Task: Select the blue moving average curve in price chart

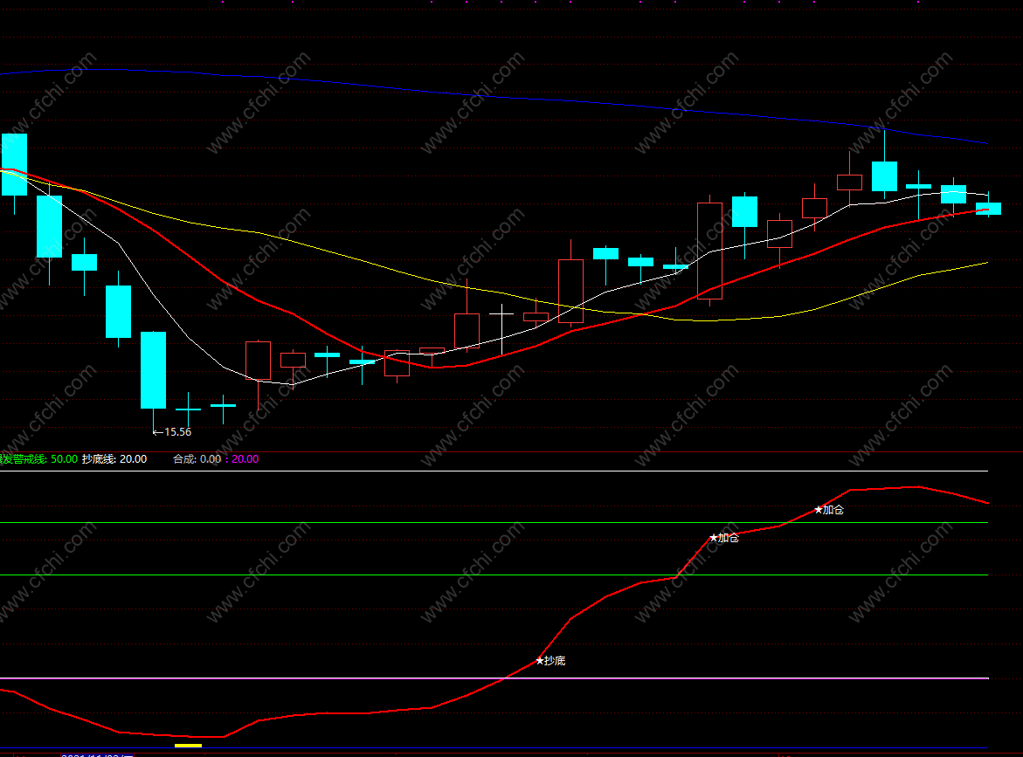Action: pos(494,97)
